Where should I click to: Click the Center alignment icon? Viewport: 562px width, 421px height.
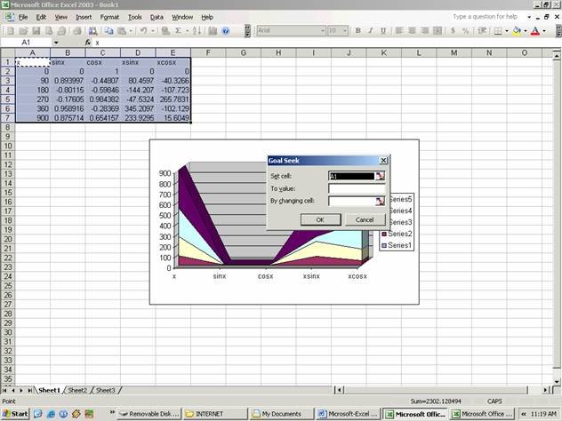point(412,31)
